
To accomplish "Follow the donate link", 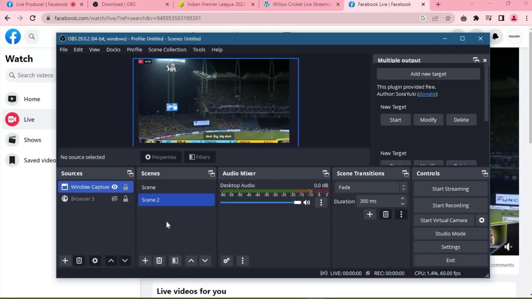I will (x=427, y=94).
